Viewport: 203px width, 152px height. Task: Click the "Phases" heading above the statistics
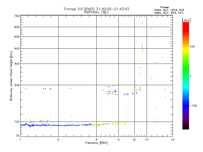click(x=164, y=7)
